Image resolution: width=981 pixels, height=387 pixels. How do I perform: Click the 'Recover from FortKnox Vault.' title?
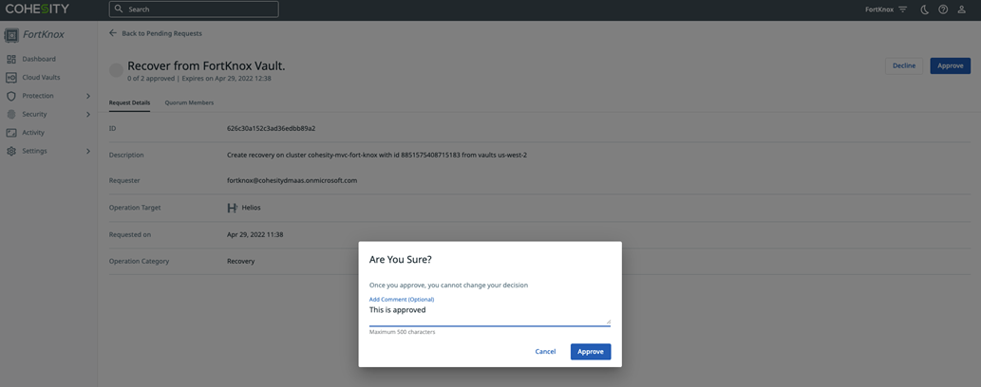206,65
